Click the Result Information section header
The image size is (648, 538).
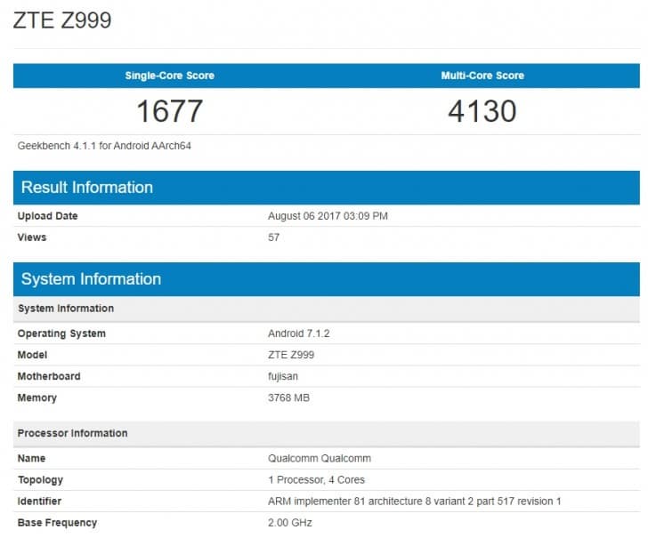pos(327,188)
